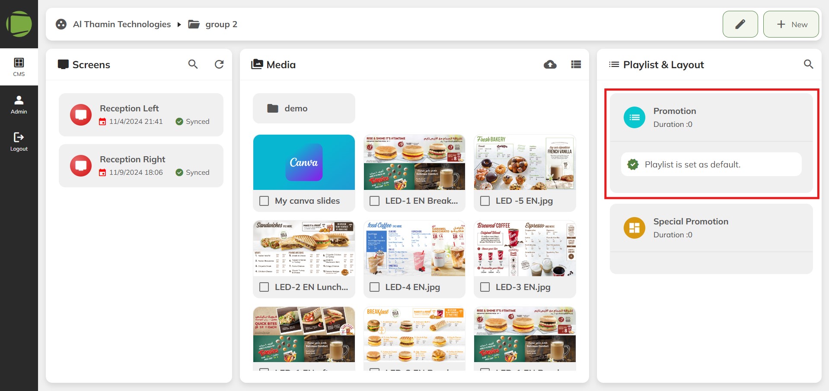Open the LED-4 EN.jpg iced coffee thumbnail
Viewport: 829px width, 391px height.
(414, 249)
